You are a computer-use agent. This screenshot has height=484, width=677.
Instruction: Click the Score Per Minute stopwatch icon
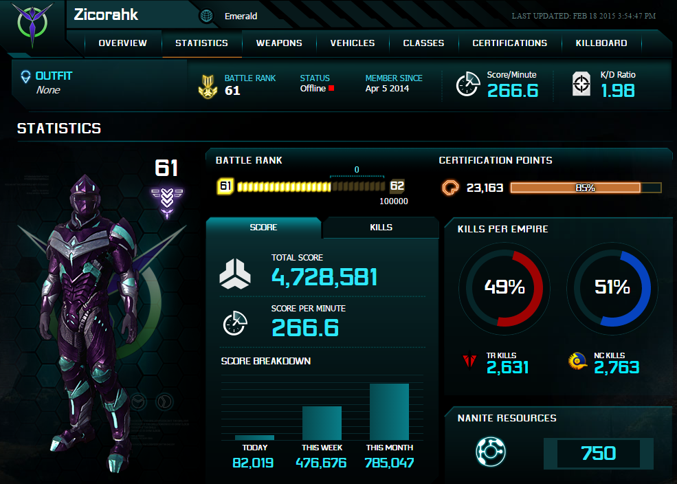point(235,323)
